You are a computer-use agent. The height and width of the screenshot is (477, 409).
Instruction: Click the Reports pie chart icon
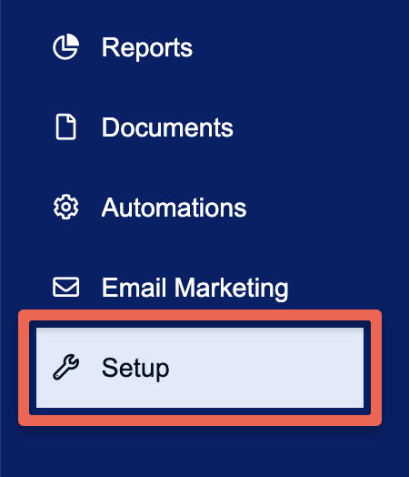(65, 46)
